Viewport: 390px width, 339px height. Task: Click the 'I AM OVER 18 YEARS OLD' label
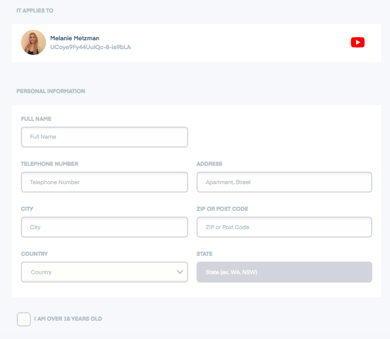pyautogui.click(x=68, y=319)
